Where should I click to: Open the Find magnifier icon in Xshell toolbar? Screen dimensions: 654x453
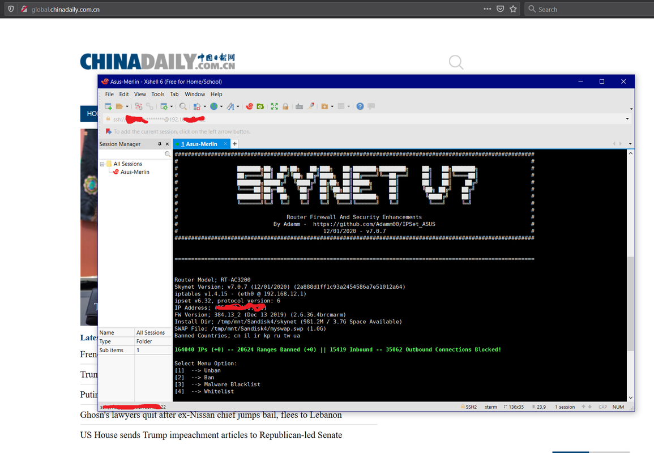coord(183,106)
